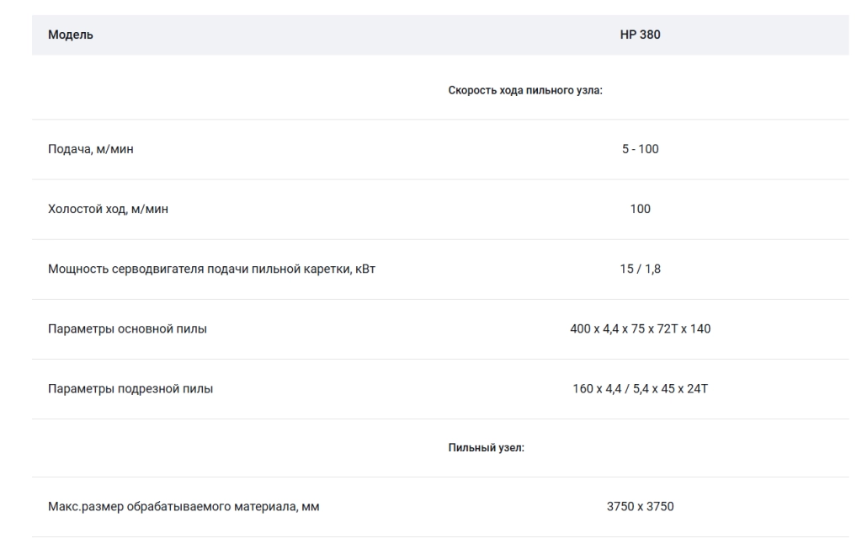Click the 3750 x 3750 size value
This screenshot has height=544, width=862.
coord(640,507)
